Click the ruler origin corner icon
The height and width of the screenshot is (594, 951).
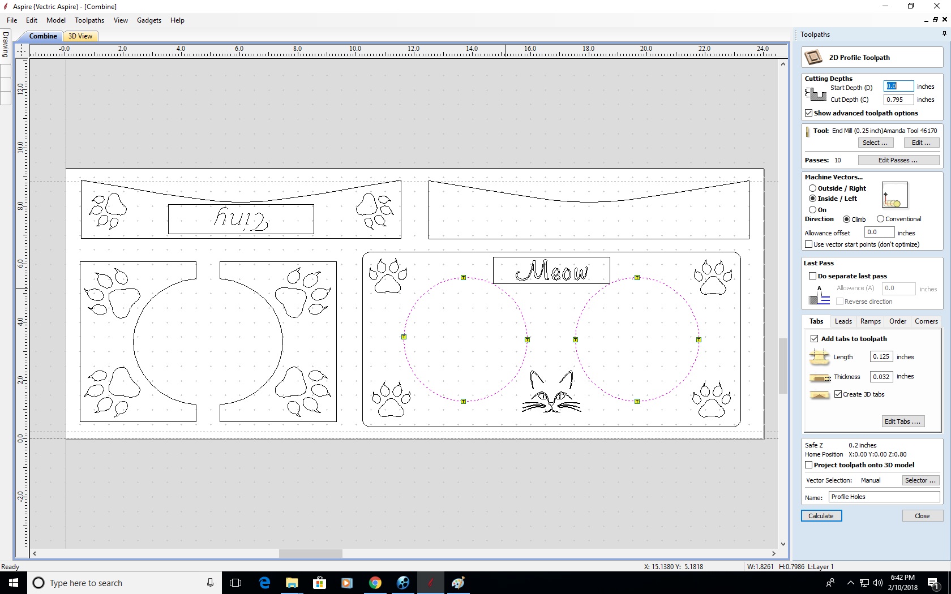pos(21,50)
